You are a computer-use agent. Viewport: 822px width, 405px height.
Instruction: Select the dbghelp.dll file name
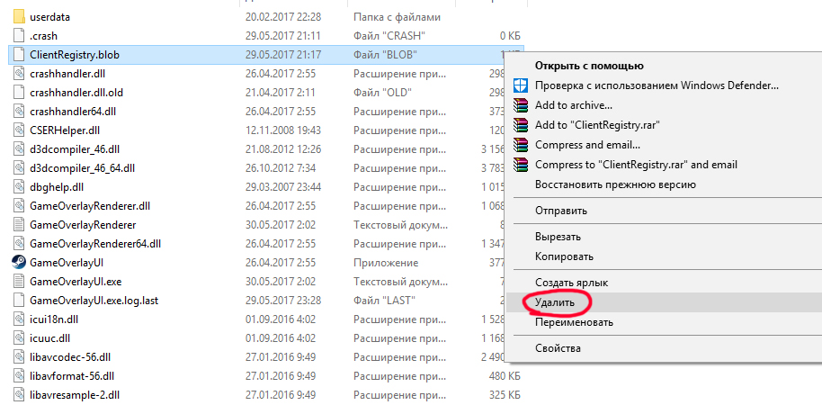click(x=57, y=187)
